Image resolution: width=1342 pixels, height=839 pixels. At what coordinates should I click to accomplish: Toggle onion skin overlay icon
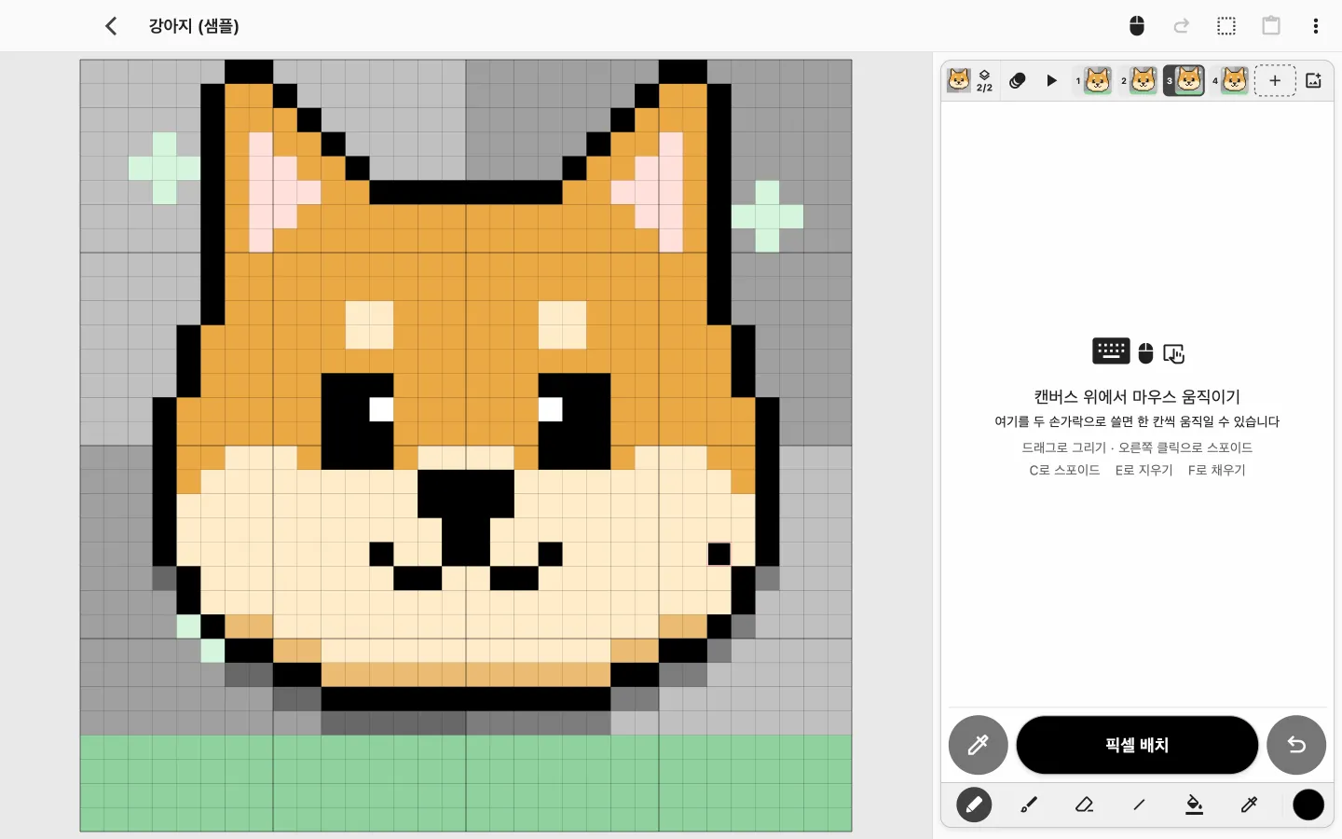click(1018, 81)
